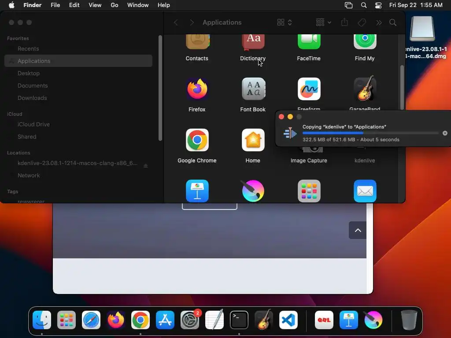The height and width of the screenshot is (338, 451).
Task: Open the File menu
Action: pyautogui.click(x=55, y=5)
